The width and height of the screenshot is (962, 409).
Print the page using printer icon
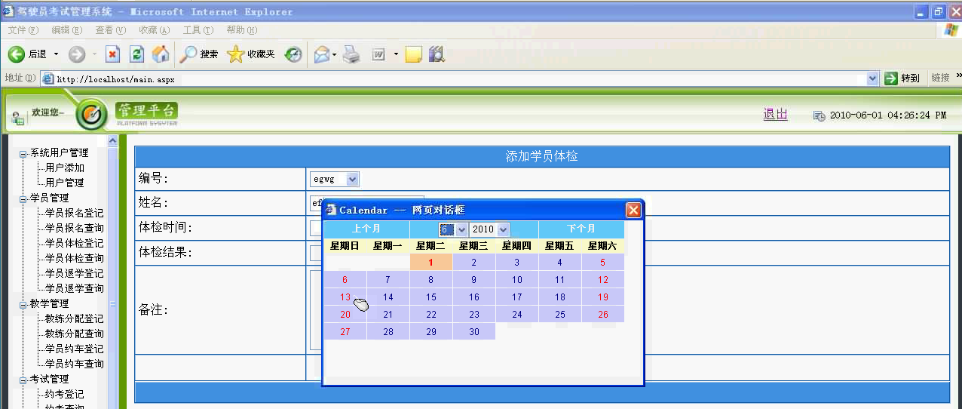click(351, 54)
